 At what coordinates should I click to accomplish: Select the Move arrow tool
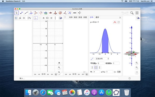coord(17,13)
